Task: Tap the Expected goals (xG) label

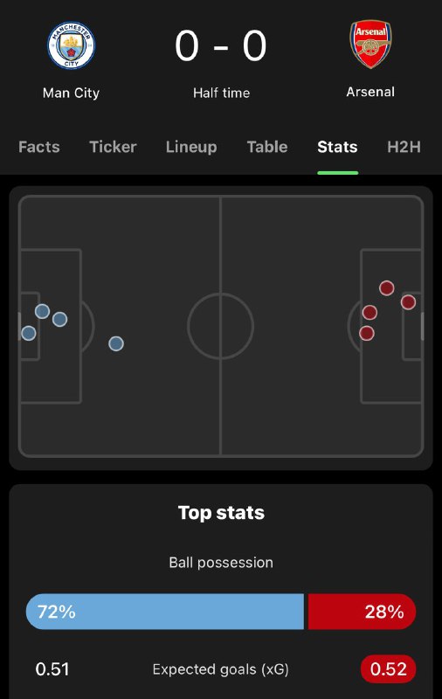Action: (220, 669)
